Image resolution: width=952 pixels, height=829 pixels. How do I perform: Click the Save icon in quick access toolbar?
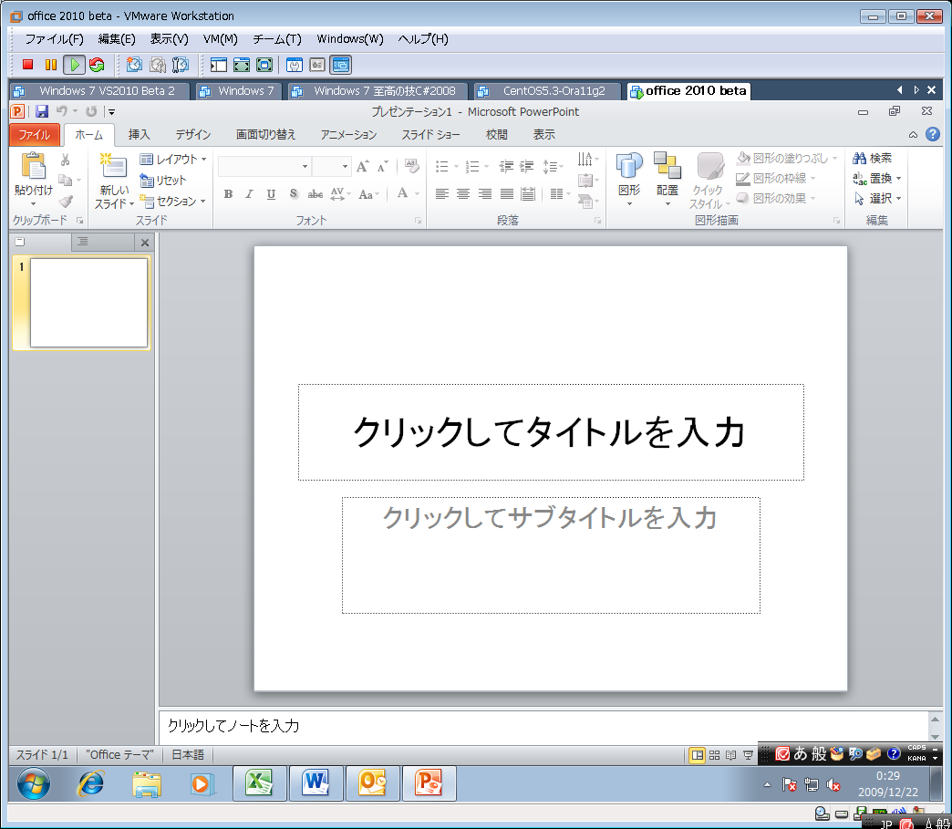42,112
